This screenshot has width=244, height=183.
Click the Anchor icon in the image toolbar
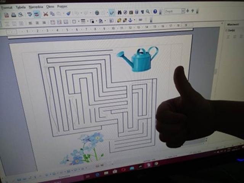coord(130,20)
